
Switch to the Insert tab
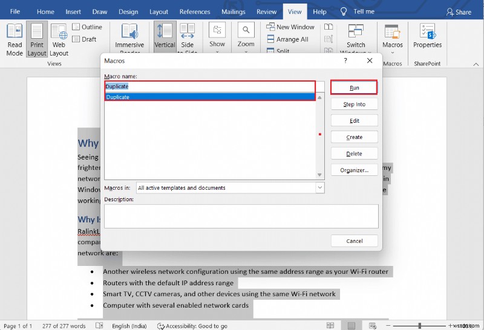coord(73,11)
